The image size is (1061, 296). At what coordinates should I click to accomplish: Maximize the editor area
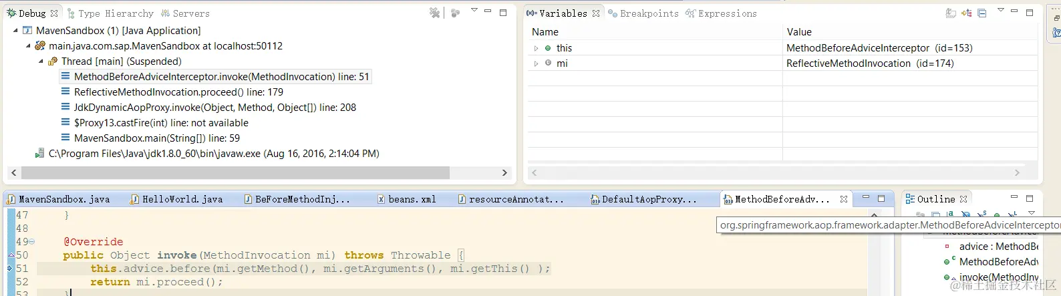pyautogui.click(x=881, y=198)
